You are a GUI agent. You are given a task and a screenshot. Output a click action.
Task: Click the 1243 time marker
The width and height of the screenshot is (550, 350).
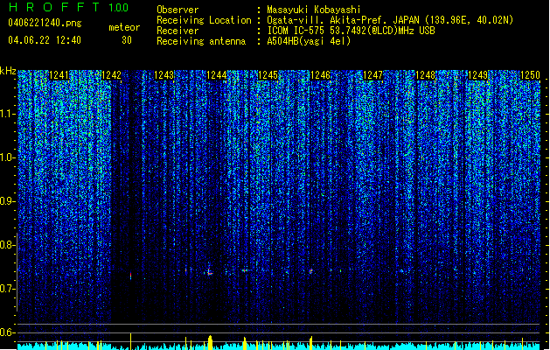point(164,75)
